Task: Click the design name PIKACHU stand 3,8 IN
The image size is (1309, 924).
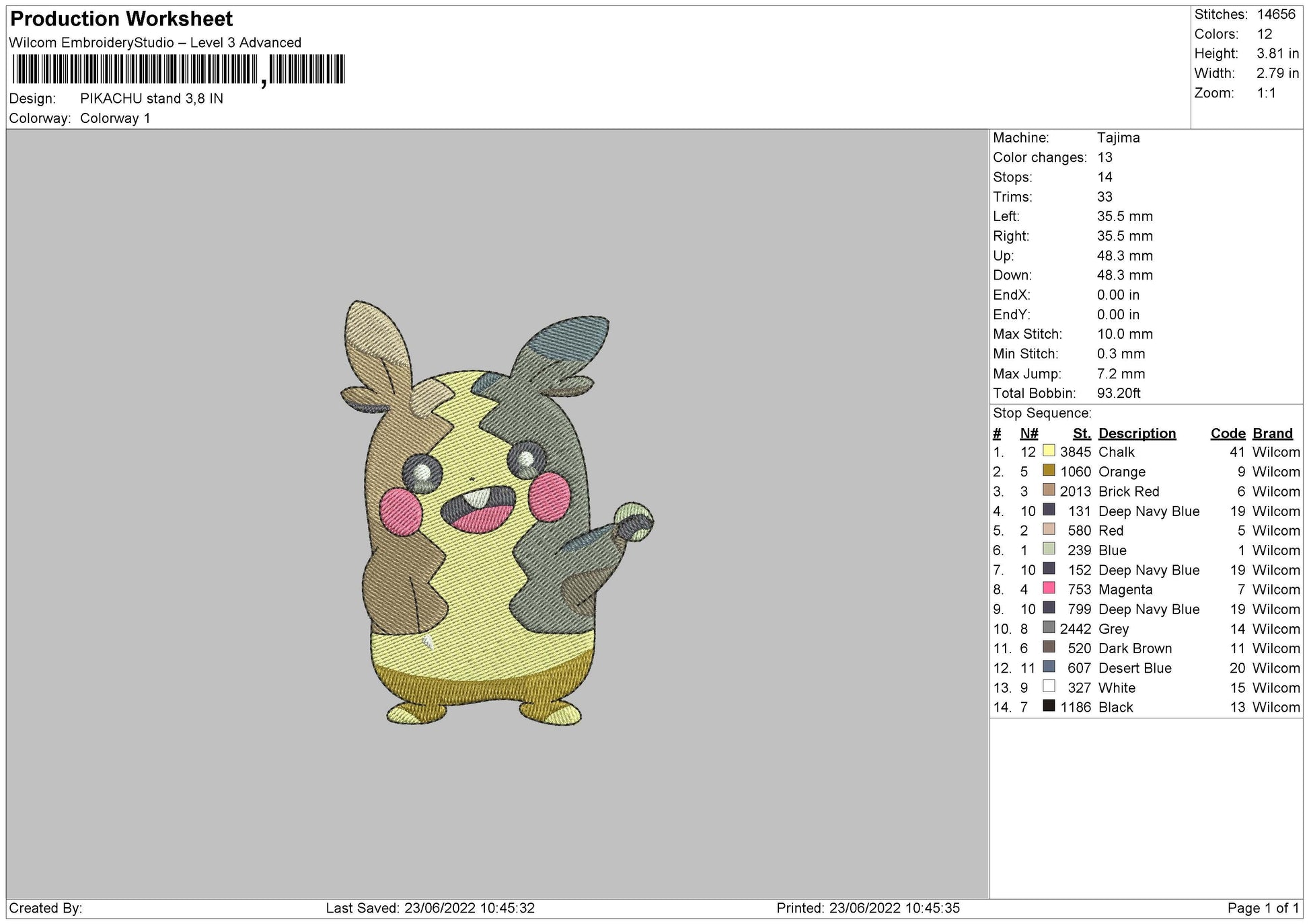Action: click(x=152, y=98)
